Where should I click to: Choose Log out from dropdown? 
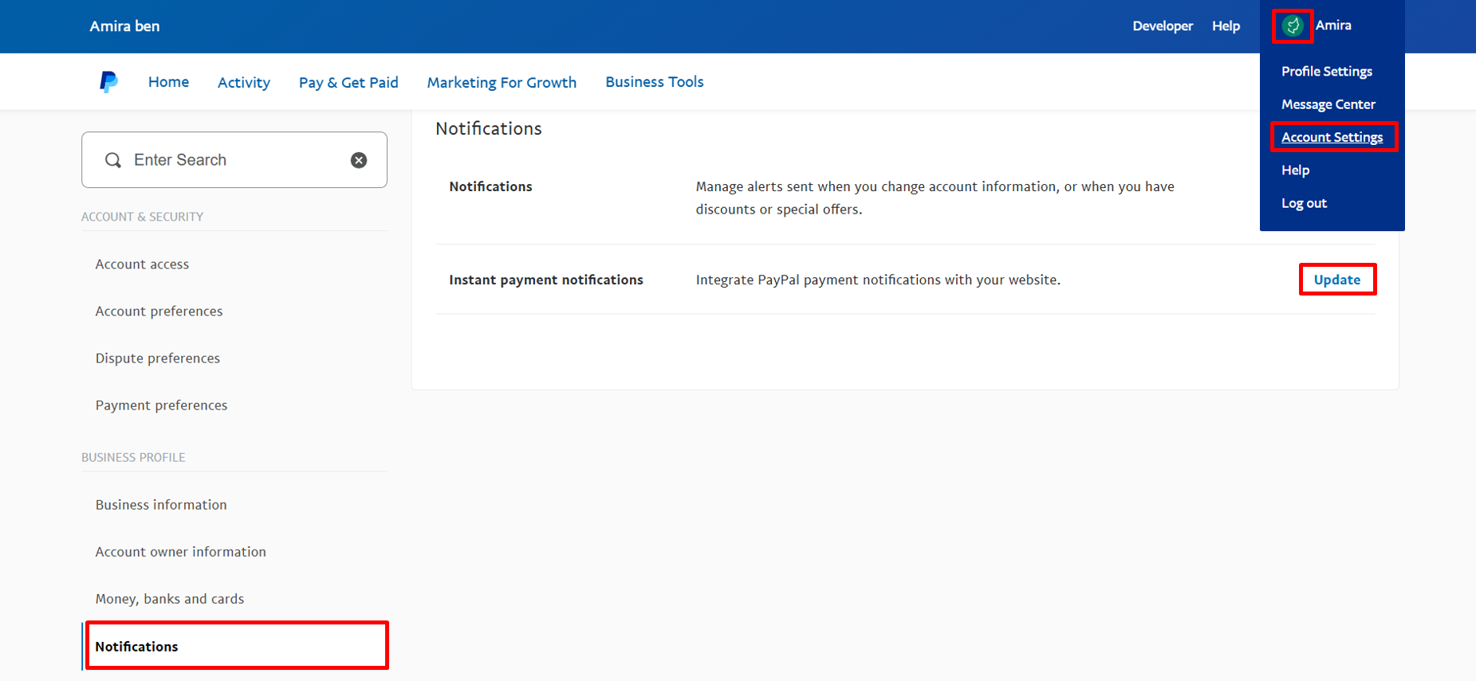point(1305,203)
